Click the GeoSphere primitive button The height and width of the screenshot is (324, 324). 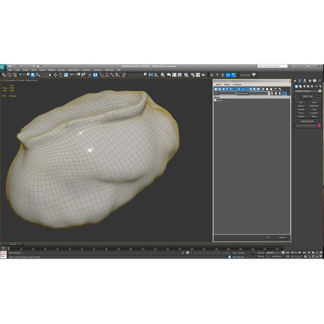point(314,106)
